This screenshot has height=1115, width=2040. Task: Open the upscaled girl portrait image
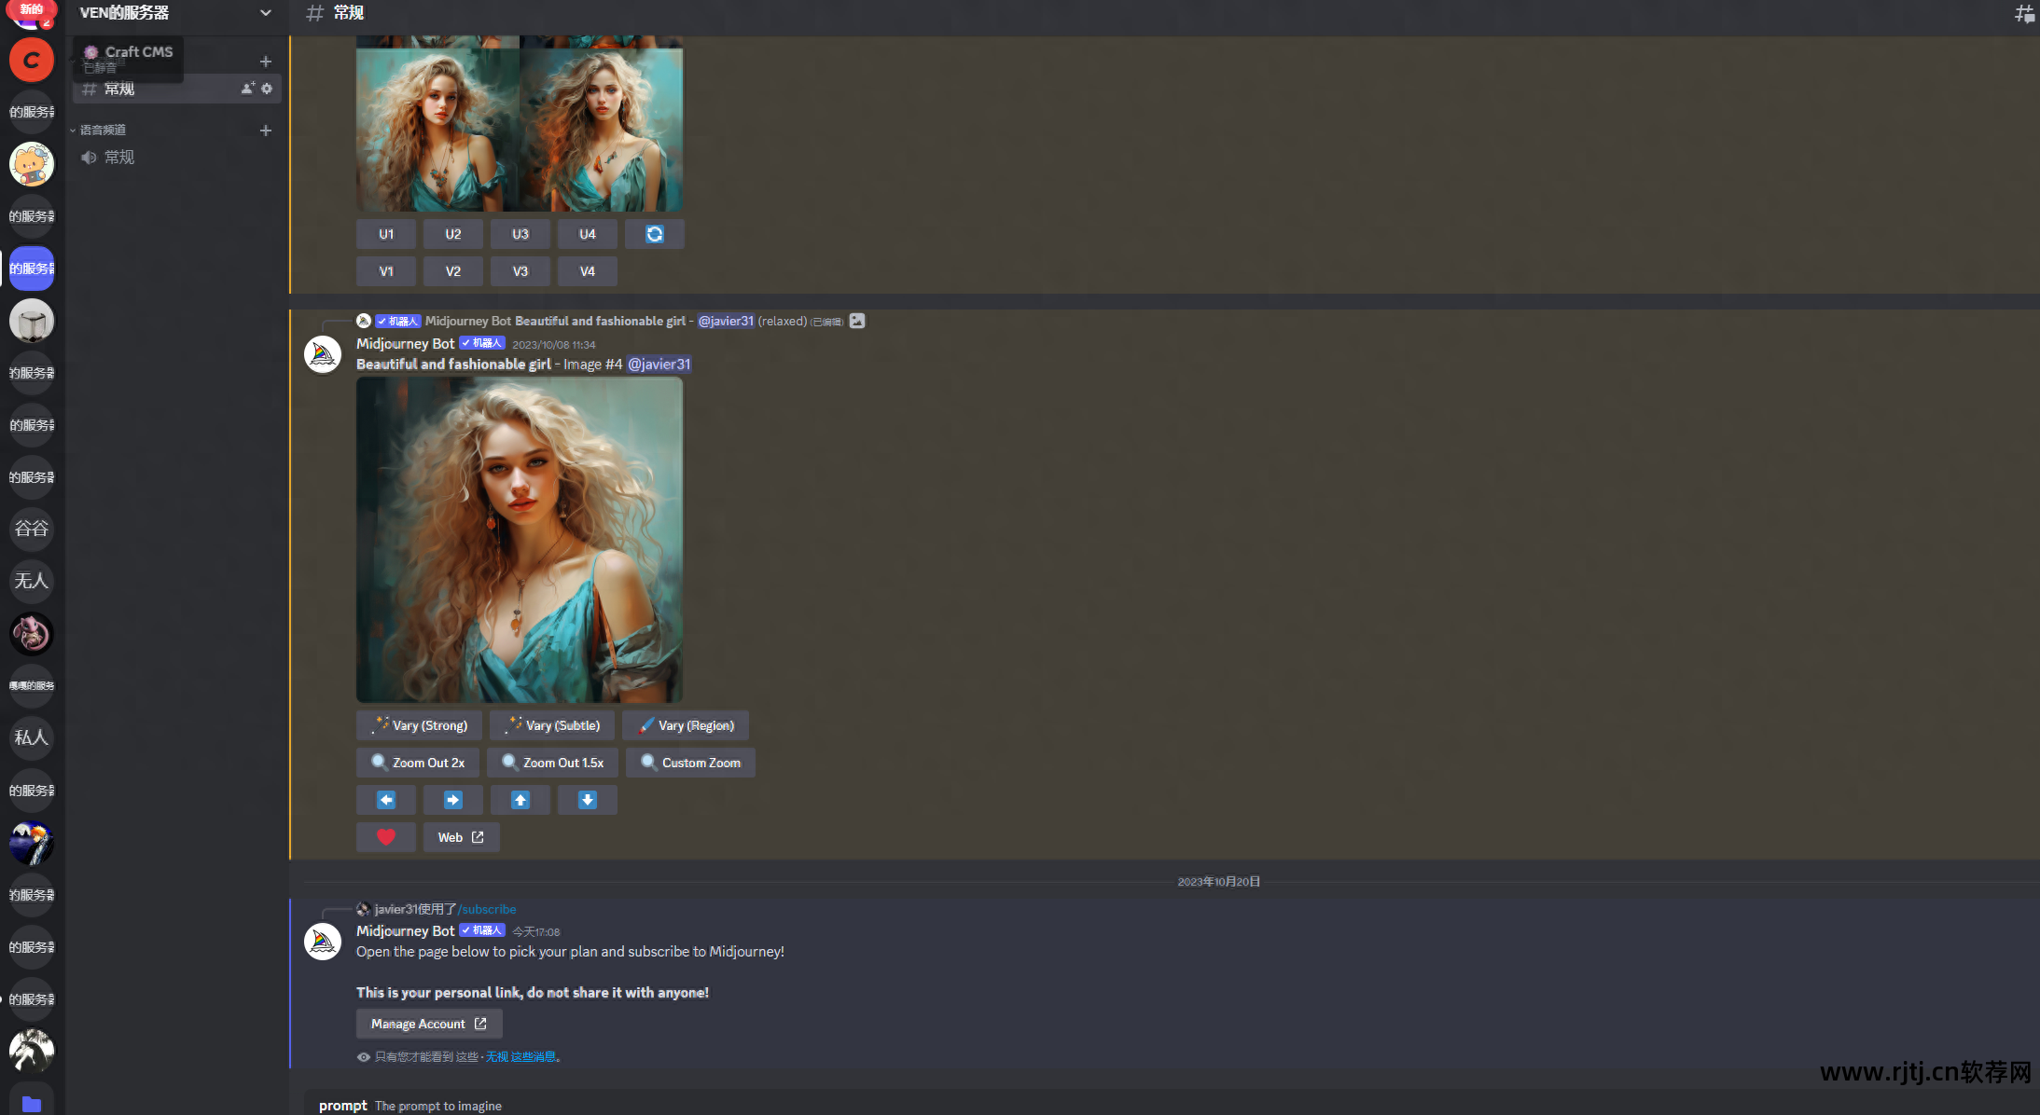click(519, 540)
